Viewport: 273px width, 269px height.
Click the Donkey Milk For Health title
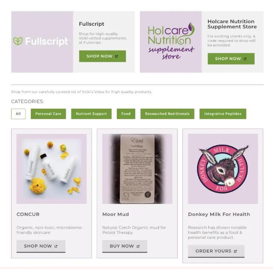pyautogui.click(x=219, y=214)
